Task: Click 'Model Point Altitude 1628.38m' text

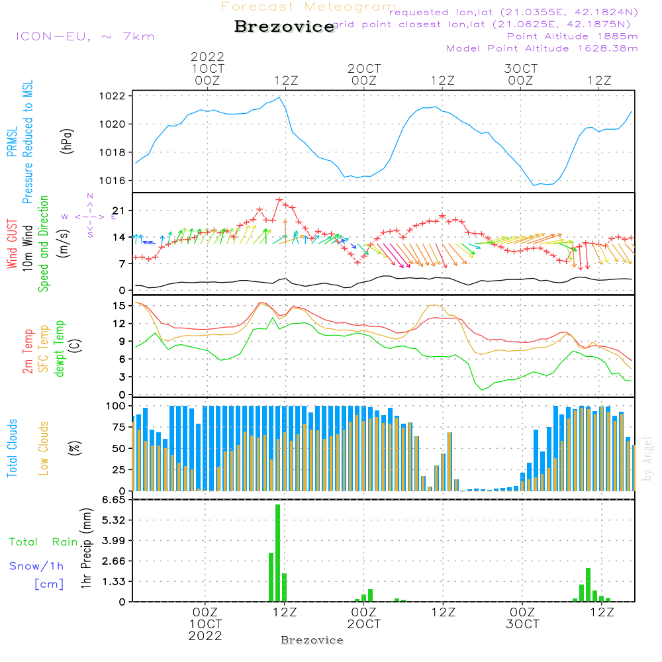Action: pyautogui.click(x=542, y=48)
